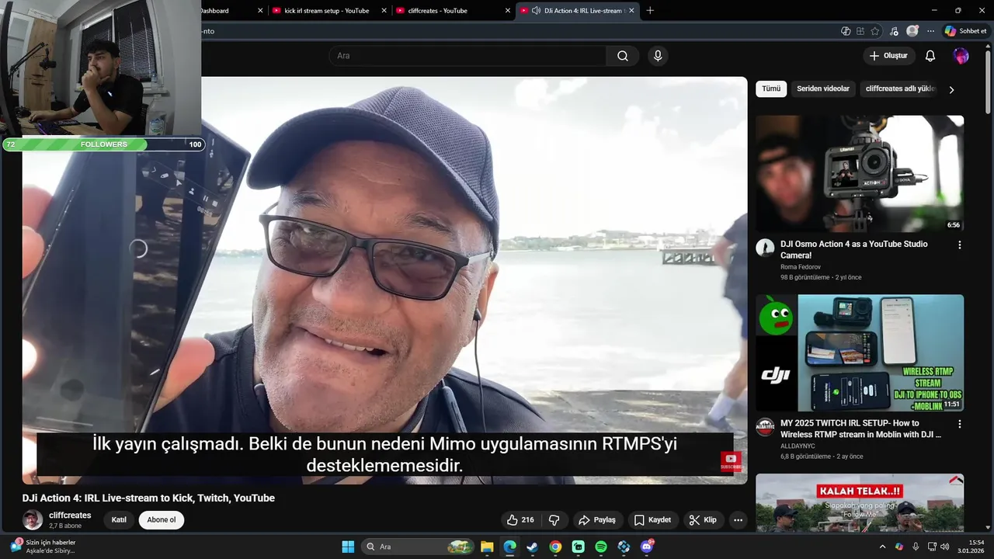Mute audio on the DJi Action tab
994x559 pixels.
536,11
